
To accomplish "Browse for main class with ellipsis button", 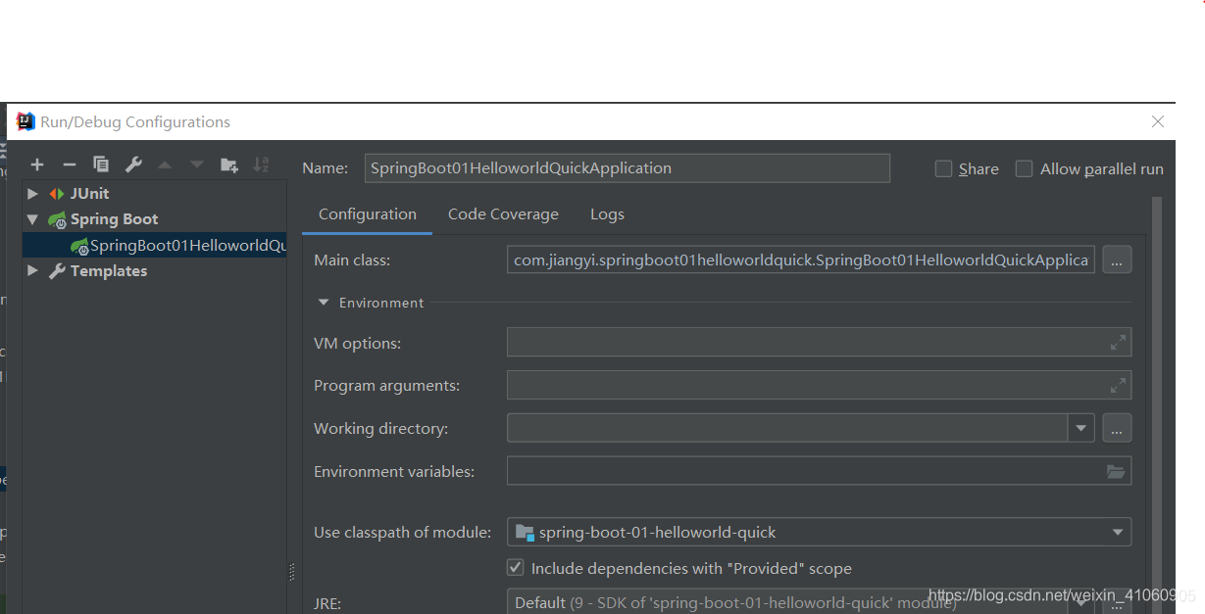I will click(1118, 260).
